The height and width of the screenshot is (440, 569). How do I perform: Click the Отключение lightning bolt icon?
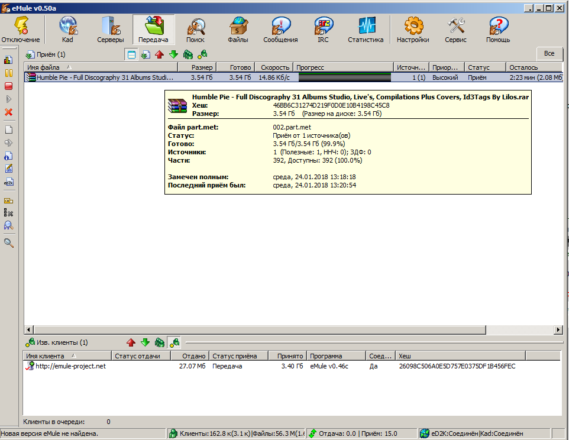21,26
